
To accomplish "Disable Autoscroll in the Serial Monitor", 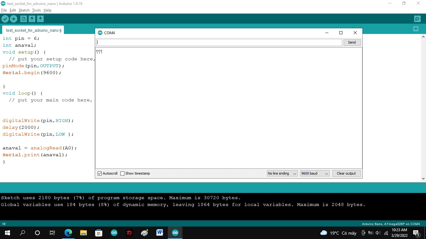I will click(x=99, y=173).
